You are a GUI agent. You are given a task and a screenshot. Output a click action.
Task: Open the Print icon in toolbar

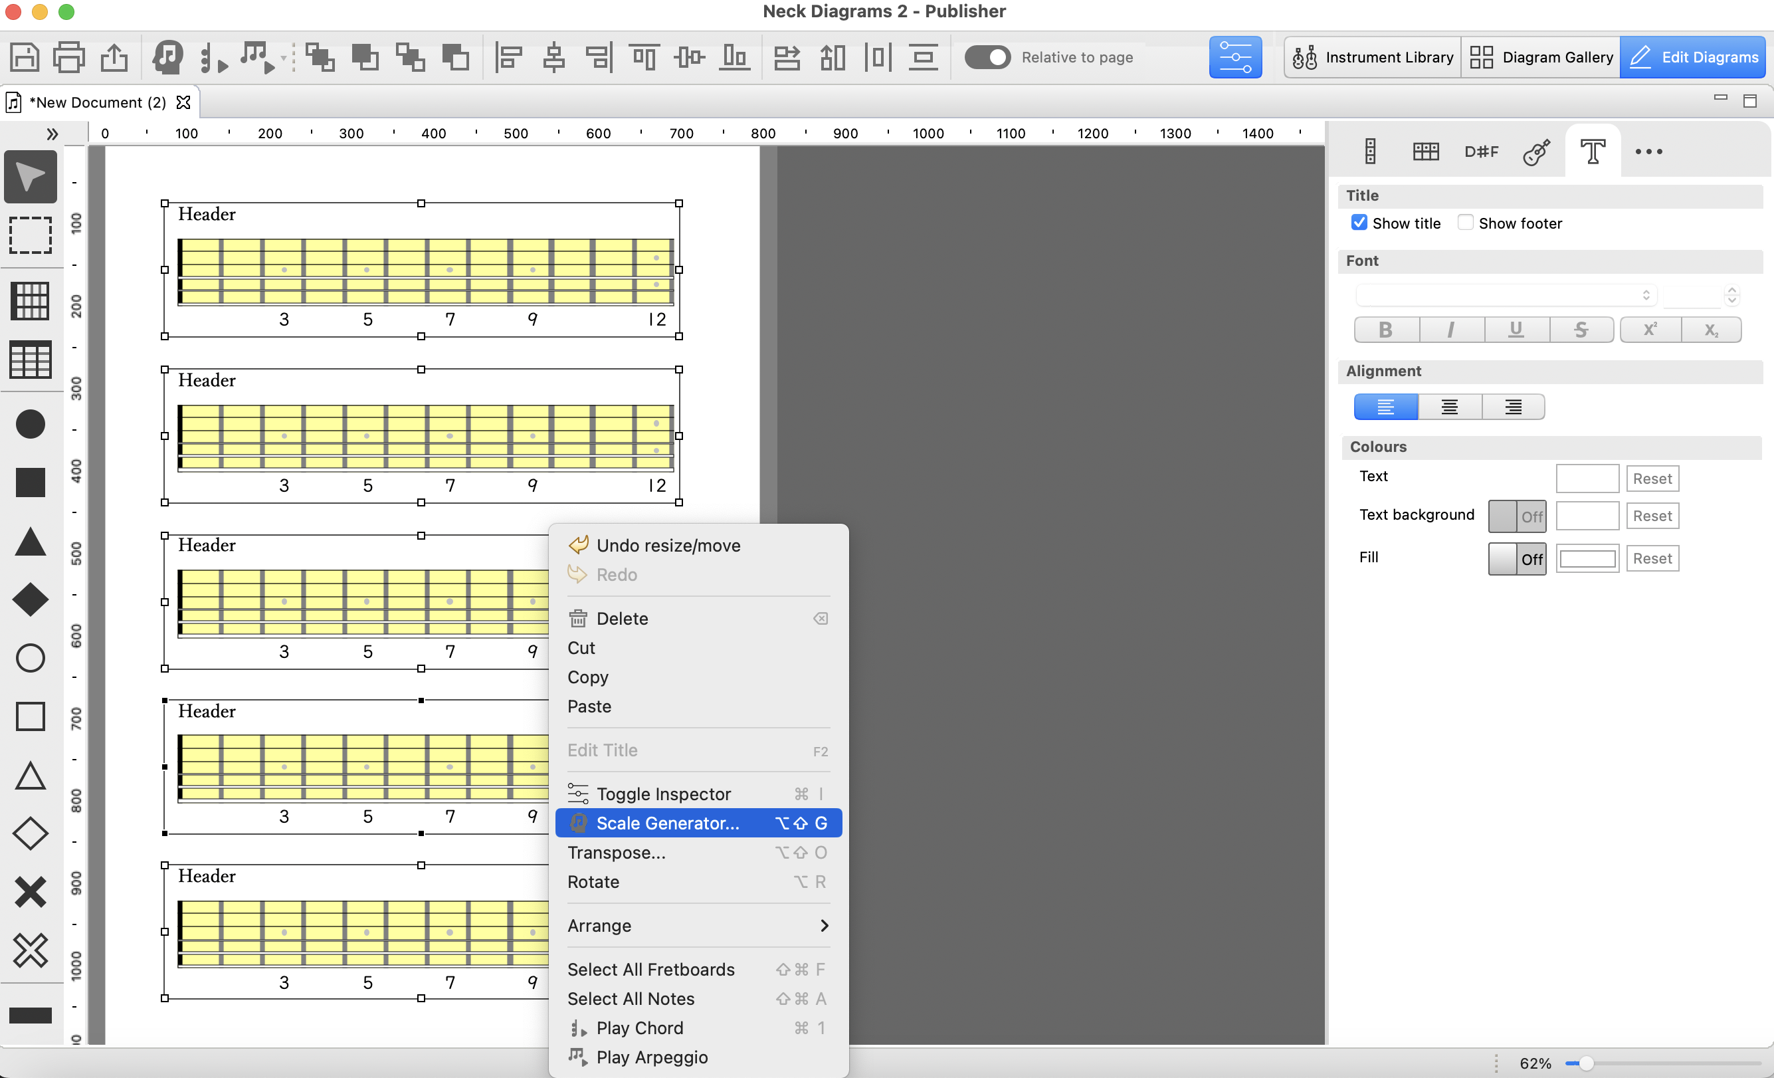(69, 57)
